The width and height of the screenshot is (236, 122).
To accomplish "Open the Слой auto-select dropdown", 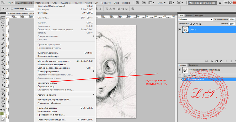I will (x=29, y=9).
